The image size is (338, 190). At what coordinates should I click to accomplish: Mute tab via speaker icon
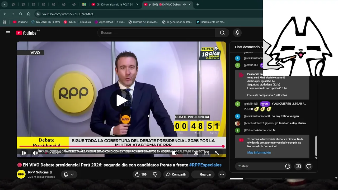click(x=184, y=4)
